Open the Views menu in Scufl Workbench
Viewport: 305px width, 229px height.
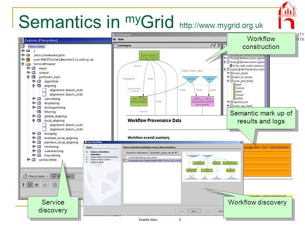coord(121,39)
